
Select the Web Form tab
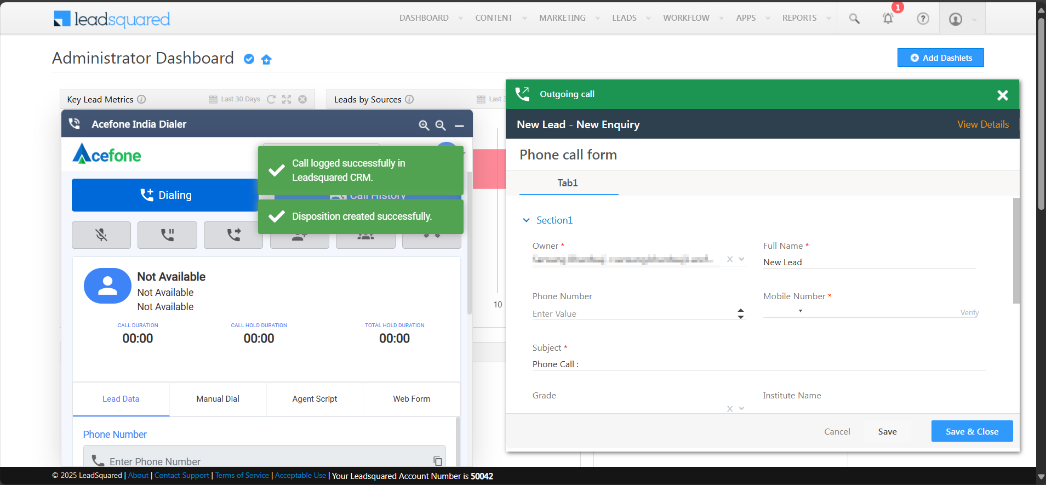[x=411, y=399]
